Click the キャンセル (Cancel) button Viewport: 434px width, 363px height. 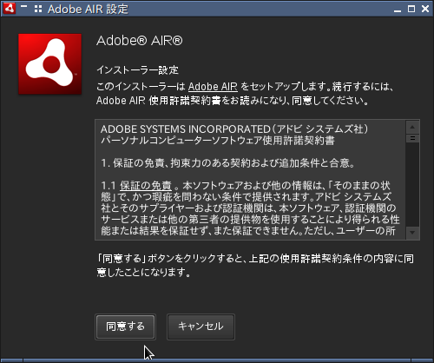(201, 327)
